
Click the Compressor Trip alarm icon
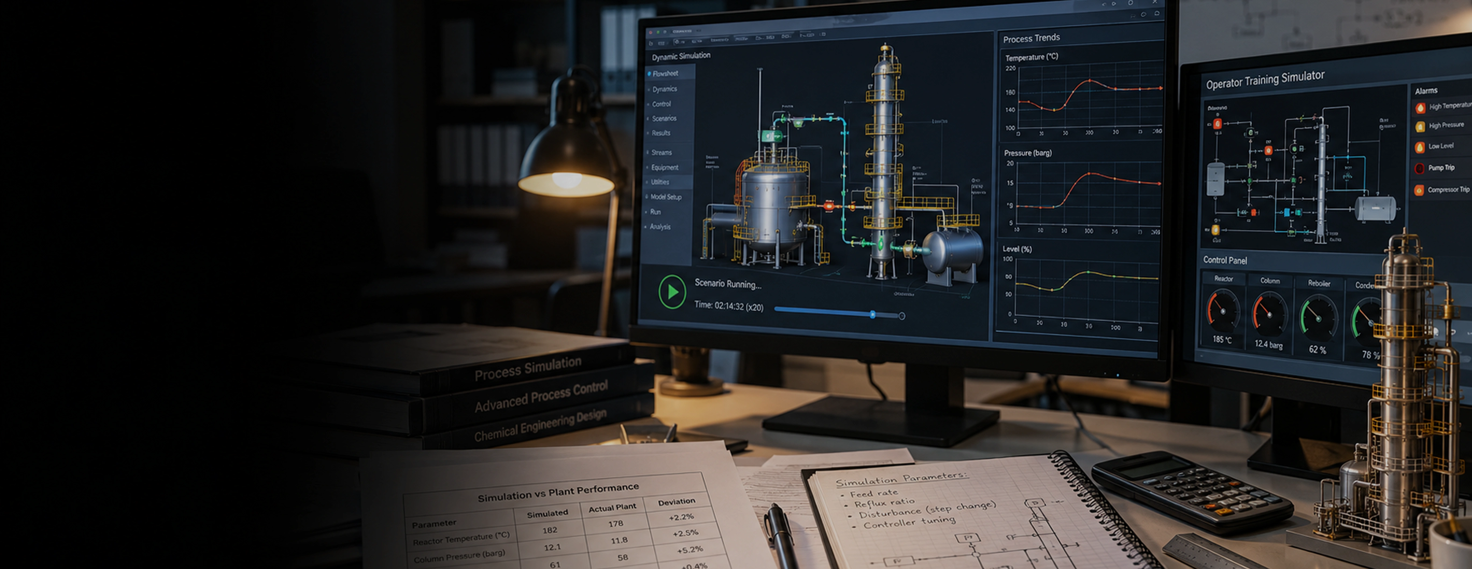(1419, 190)
